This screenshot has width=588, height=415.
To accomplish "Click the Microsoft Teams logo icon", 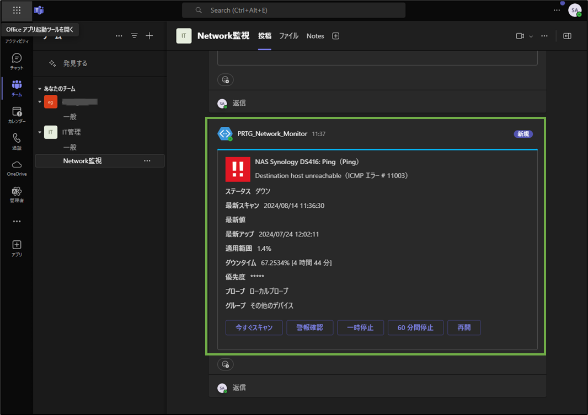I will (39, 10).
